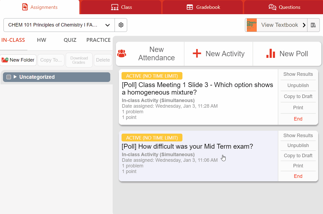Open course settings via the gear icon

tap(121, 25)
